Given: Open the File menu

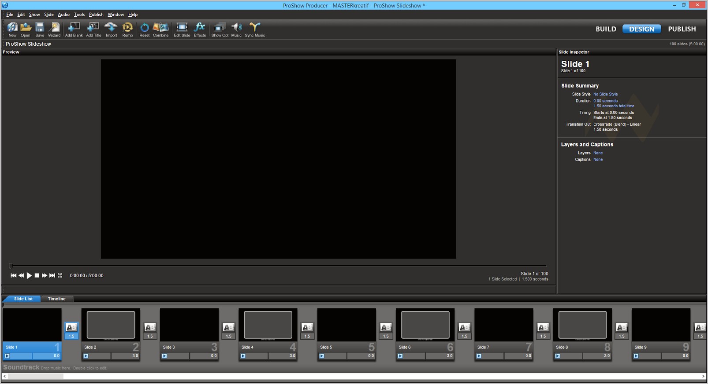Looking at the screenshot, I should pyautogui.click(x=10, y=15).
